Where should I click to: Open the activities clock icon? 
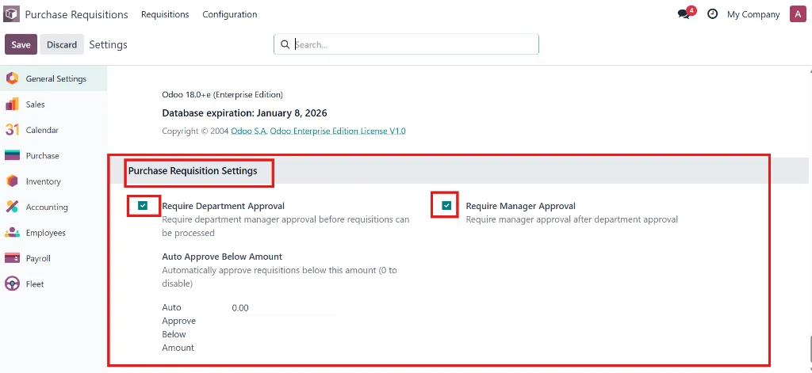tap(713, 14)
